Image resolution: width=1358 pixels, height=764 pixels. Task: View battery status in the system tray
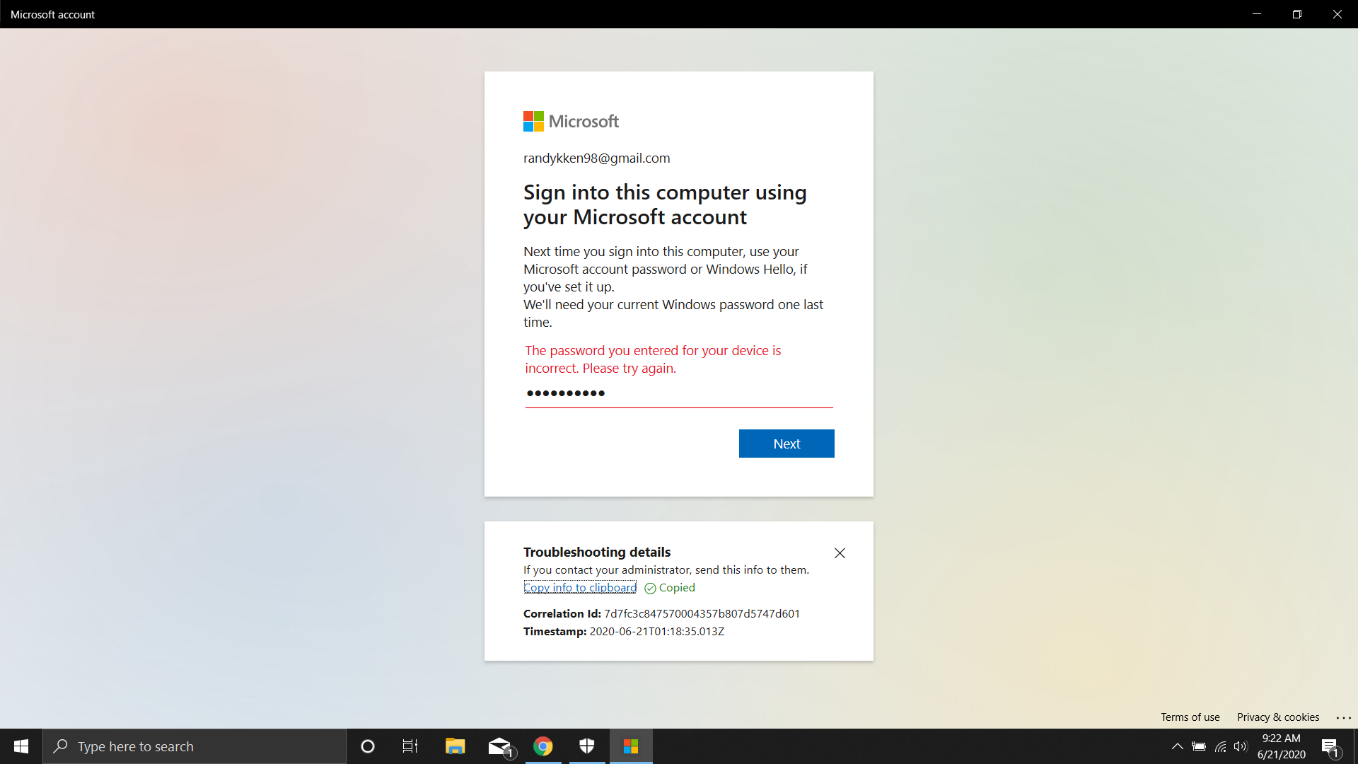pos(1199,746)
